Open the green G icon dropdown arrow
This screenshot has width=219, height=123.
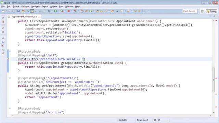(x=94, y=11)
